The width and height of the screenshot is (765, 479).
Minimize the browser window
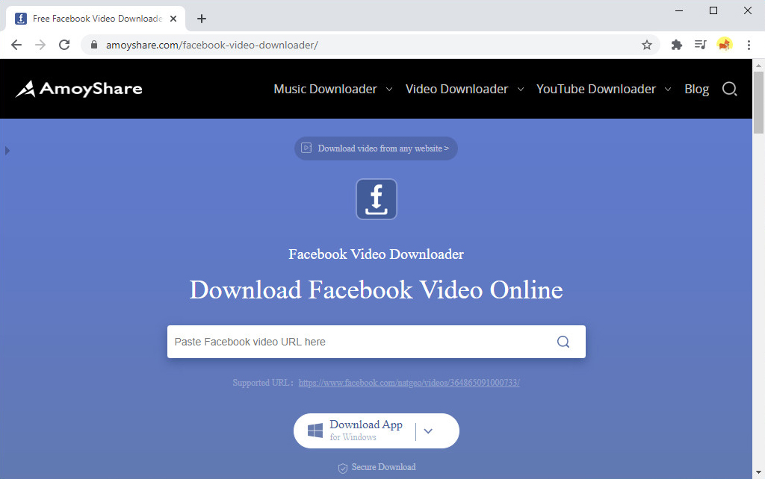point(678,10)
